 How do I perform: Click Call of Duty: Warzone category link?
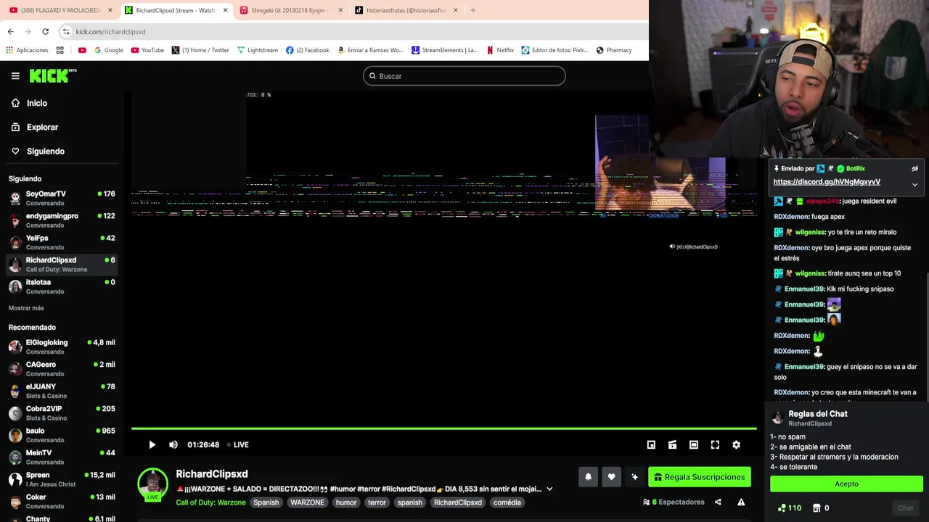point(210,502)
